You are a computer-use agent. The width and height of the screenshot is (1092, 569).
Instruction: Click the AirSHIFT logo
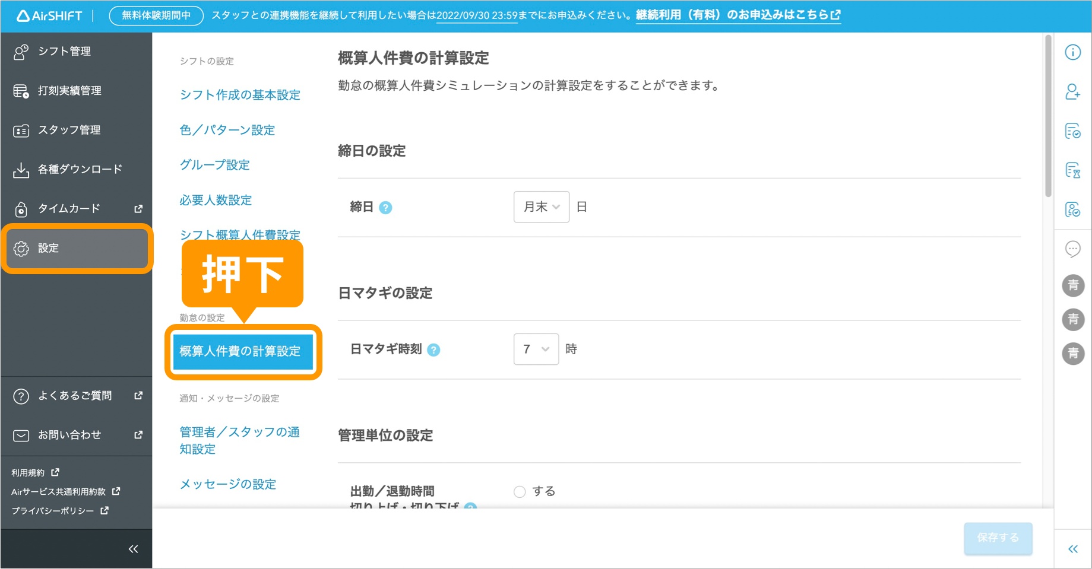point(50,16)
